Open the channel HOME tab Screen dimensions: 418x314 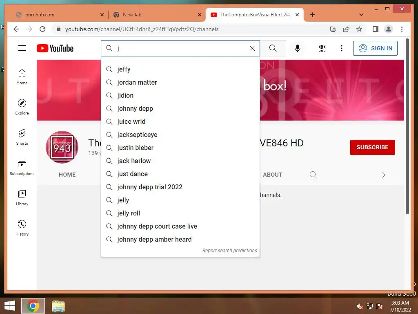point(67,175)
